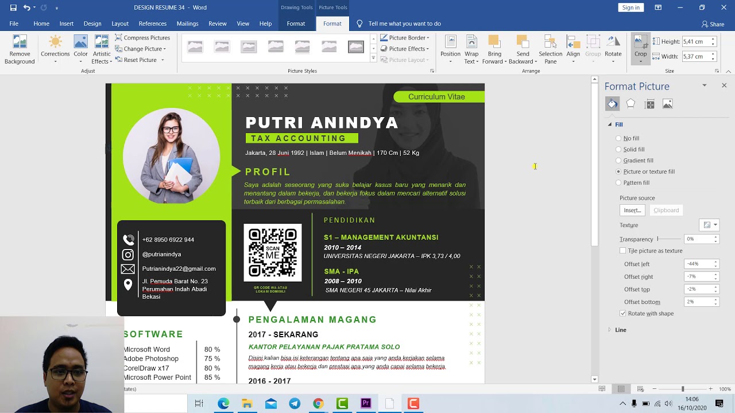Open the Corrections tool
Image resolution: width=735 pixels, height=413 pixels.
[x=55, y=49]
